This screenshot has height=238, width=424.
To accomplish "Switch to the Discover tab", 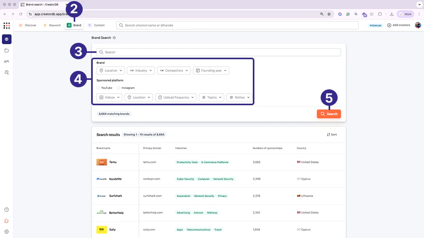I will (x=28, y=25).
